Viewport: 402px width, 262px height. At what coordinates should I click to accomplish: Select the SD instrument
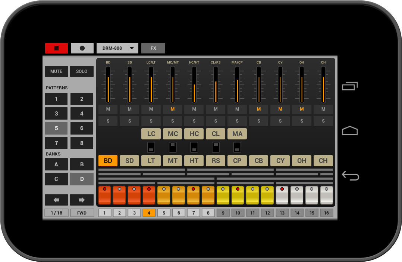click(130, 161)
